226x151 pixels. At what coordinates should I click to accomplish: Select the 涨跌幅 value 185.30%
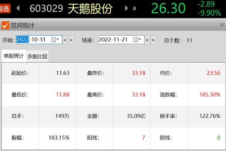tap(209, 95)
